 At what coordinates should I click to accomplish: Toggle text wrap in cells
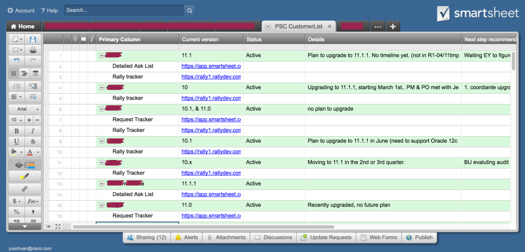(33, 97)
